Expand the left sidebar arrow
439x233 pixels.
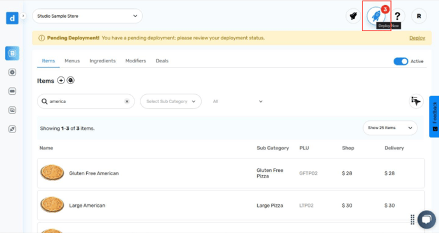(x=23, y=16)
